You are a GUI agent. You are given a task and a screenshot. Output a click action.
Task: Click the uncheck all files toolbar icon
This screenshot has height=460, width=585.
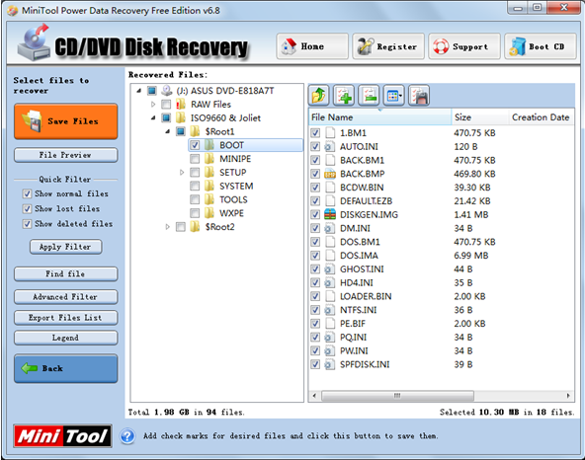point(369,96)
